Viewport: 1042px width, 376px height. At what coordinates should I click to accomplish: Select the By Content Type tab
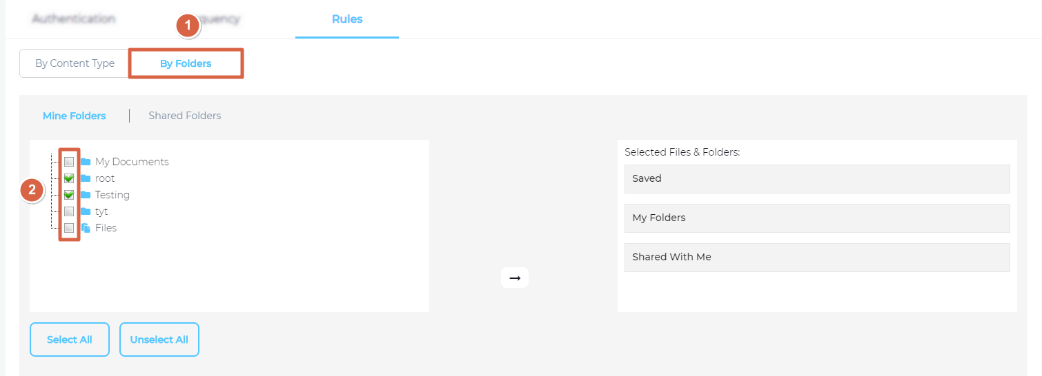75,63
